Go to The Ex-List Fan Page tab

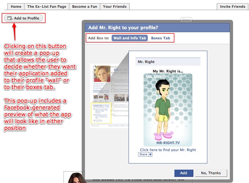pos(47,7)
